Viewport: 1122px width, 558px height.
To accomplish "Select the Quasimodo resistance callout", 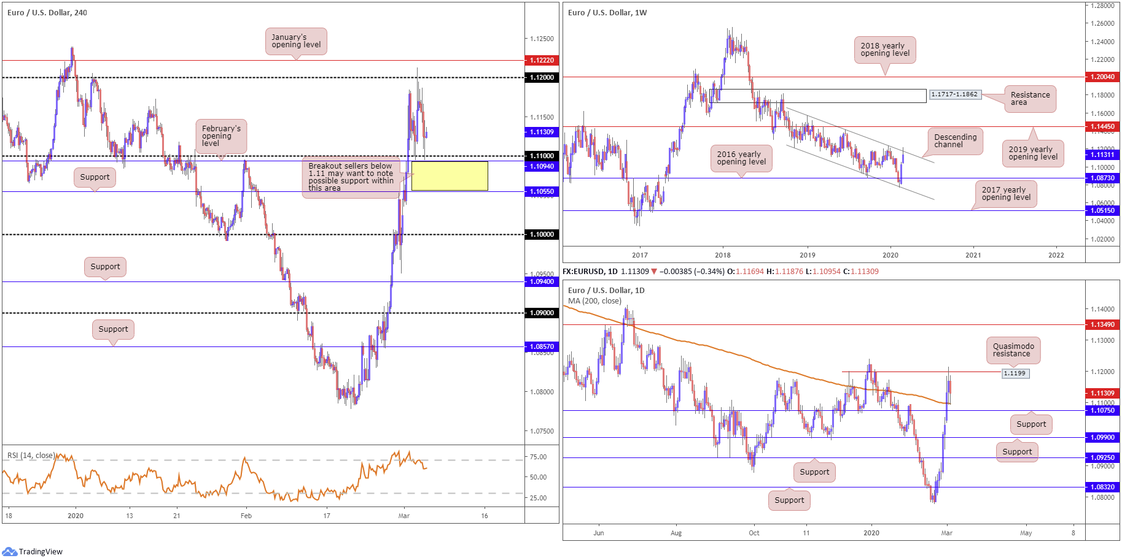I will pos(1013,350).
